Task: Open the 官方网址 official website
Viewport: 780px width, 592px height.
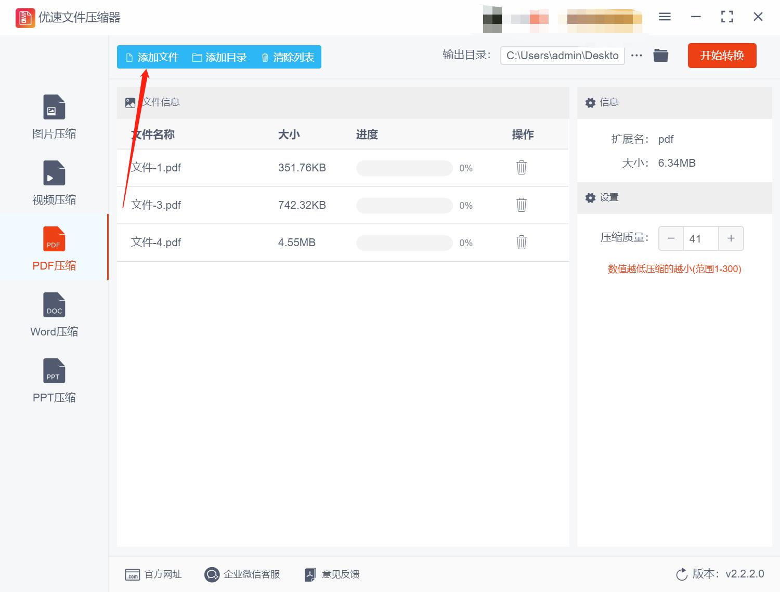Action: pos(153,574)
